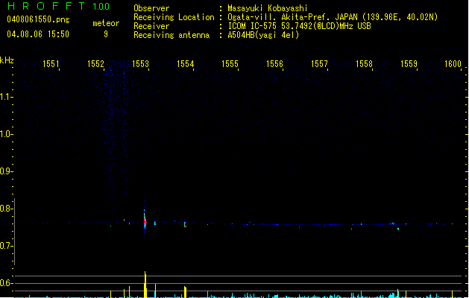Viewport: 469px width, 298px height.
Task: Click the tallest yellow intensity bar
Action: [145, 285]
